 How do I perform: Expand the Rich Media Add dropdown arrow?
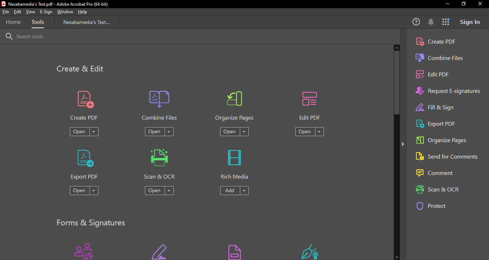[244, 191]
